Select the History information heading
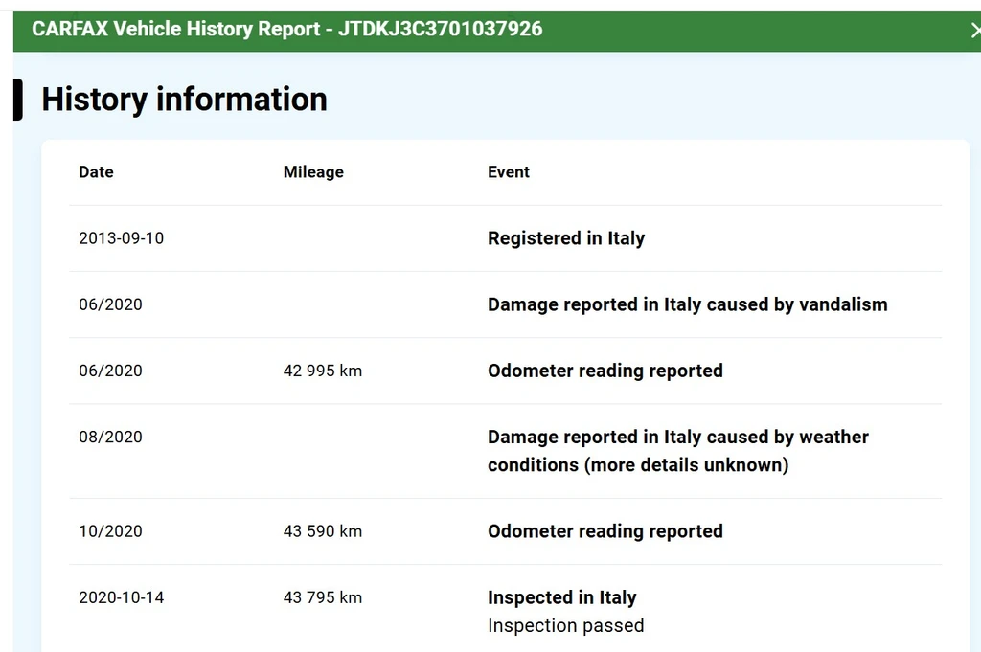The height and width of the screenshot is (652, 981). pyautogui.click(x=184, y=100)
